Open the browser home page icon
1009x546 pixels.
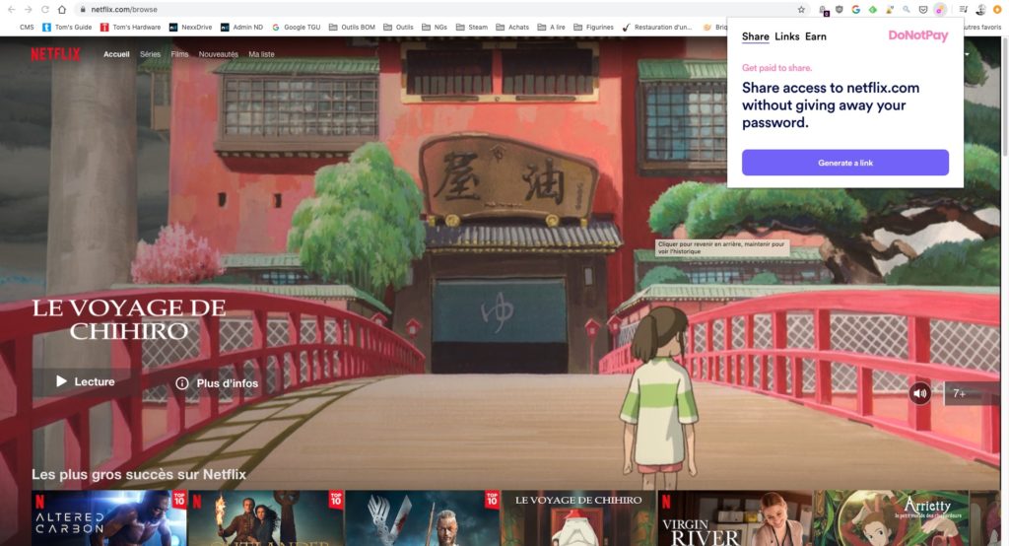tap(62, 10)
